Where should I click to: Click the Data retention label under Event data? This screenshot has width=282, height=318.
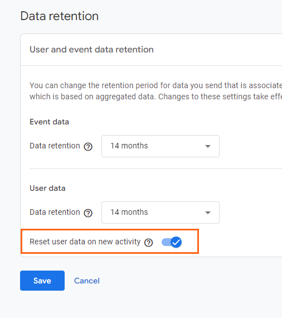pyautogui.click(x=55, y=146)
